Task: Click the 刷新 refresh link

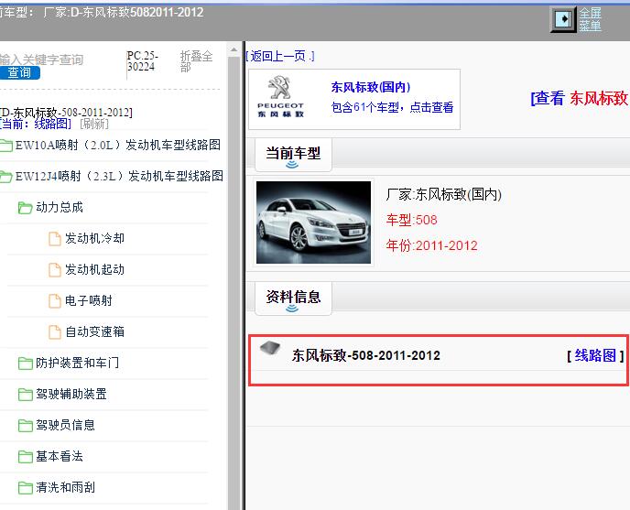Action: pos(94,124)
